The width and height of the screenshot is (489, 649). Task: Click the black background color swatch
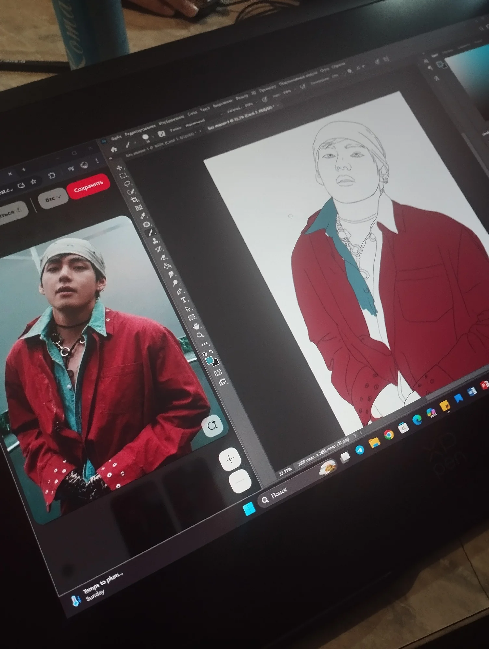(216, 363)
